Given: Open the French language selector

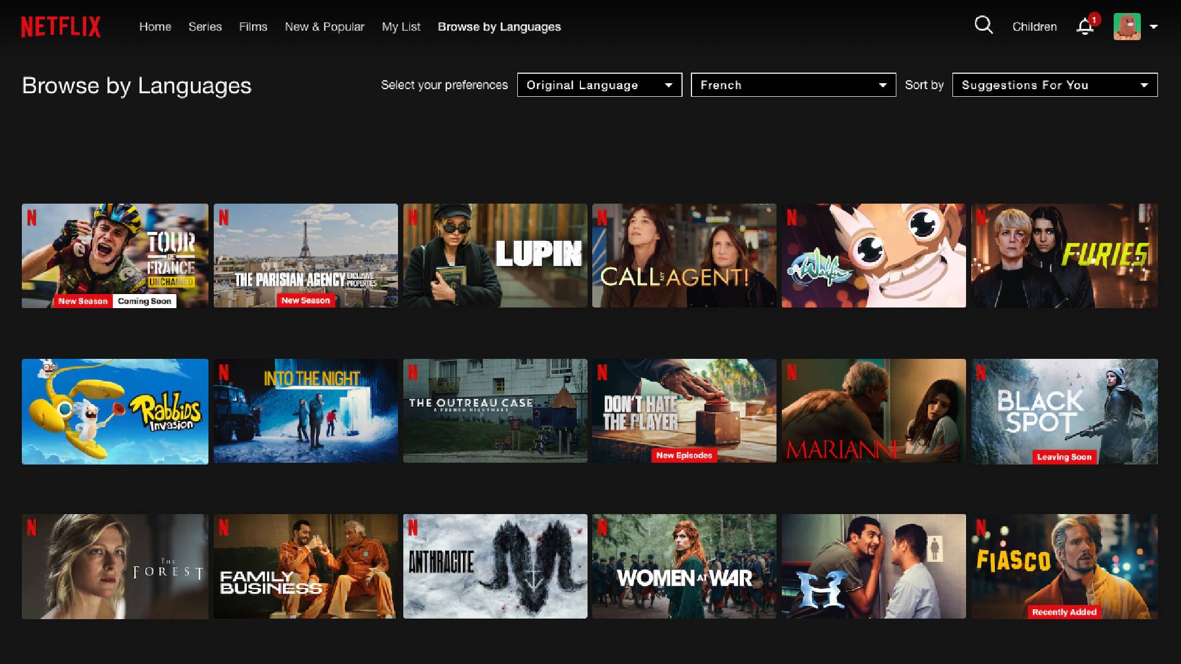Looking at the screenshot, I should tap(792, 84).
